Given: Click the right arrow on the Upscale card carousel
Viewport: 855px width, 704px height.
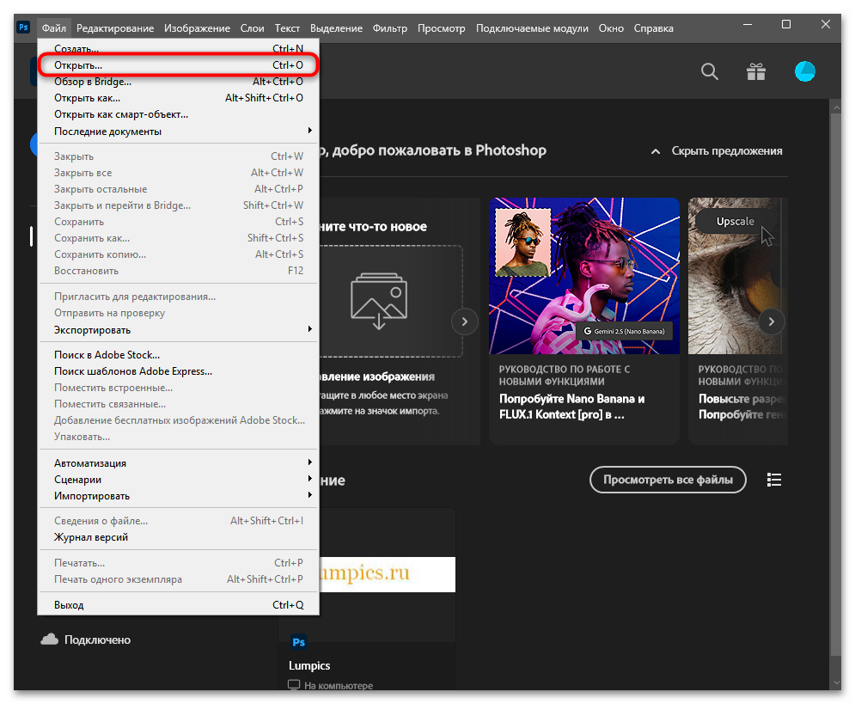Looking at the screenshot, I should [x=771, y=321].
